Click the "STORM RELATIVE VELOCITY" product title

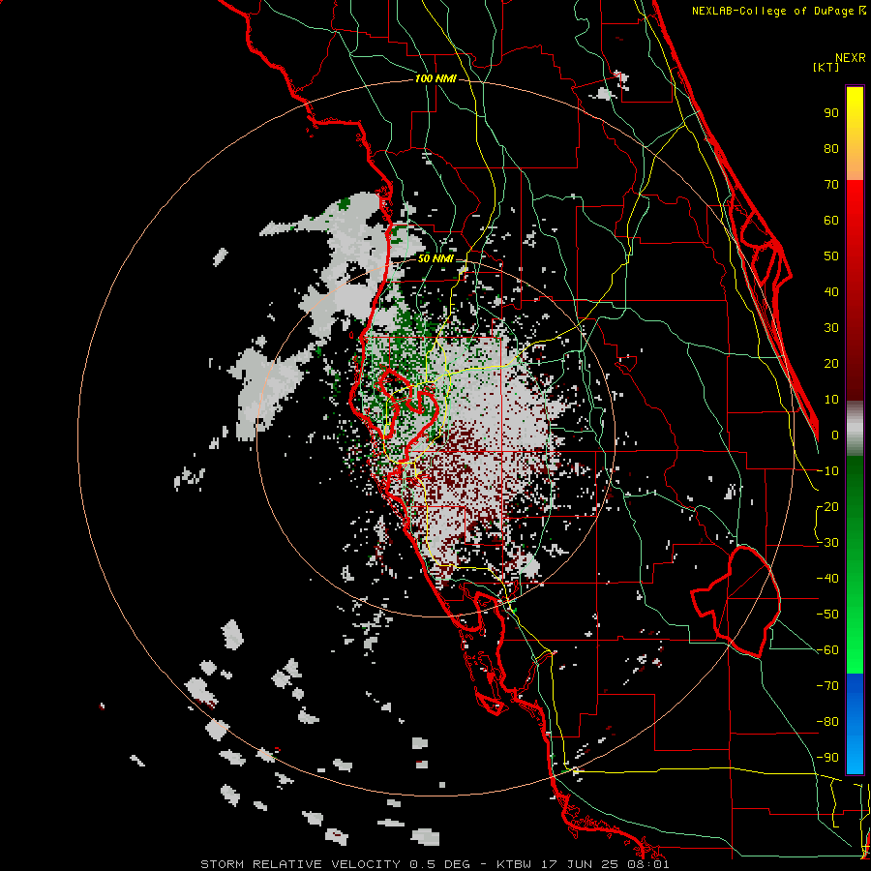pyautogui.click(x=301, y=864)
